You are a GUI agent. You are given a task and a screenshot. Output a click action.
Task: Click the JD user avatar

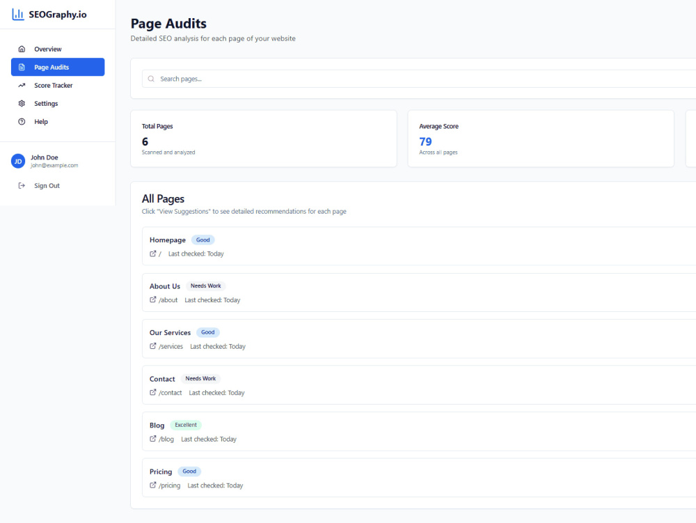tap(18, 161)
